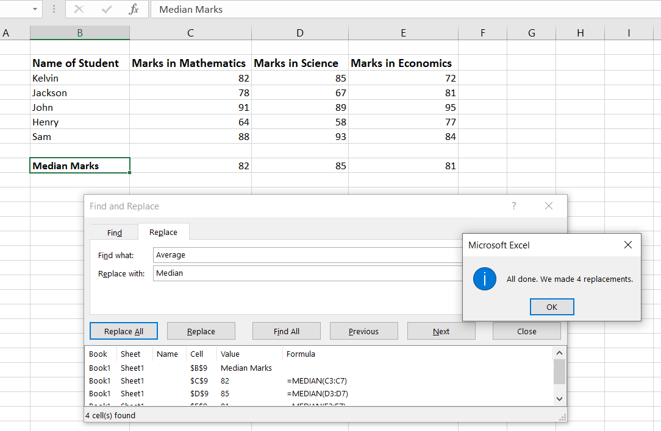Screen dimensions: 661x431
Task: Click the Find and Replace help question mark
Action: click(513, 206)
